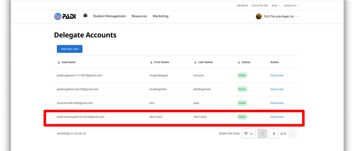
Task: Go to home via house icon
Action: coord(85,16)
